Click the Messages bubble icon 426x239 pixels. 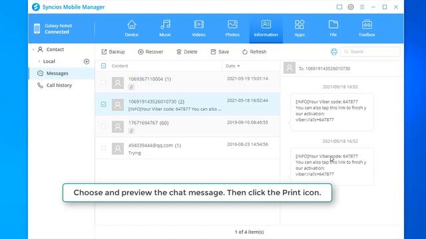[40, 73]
